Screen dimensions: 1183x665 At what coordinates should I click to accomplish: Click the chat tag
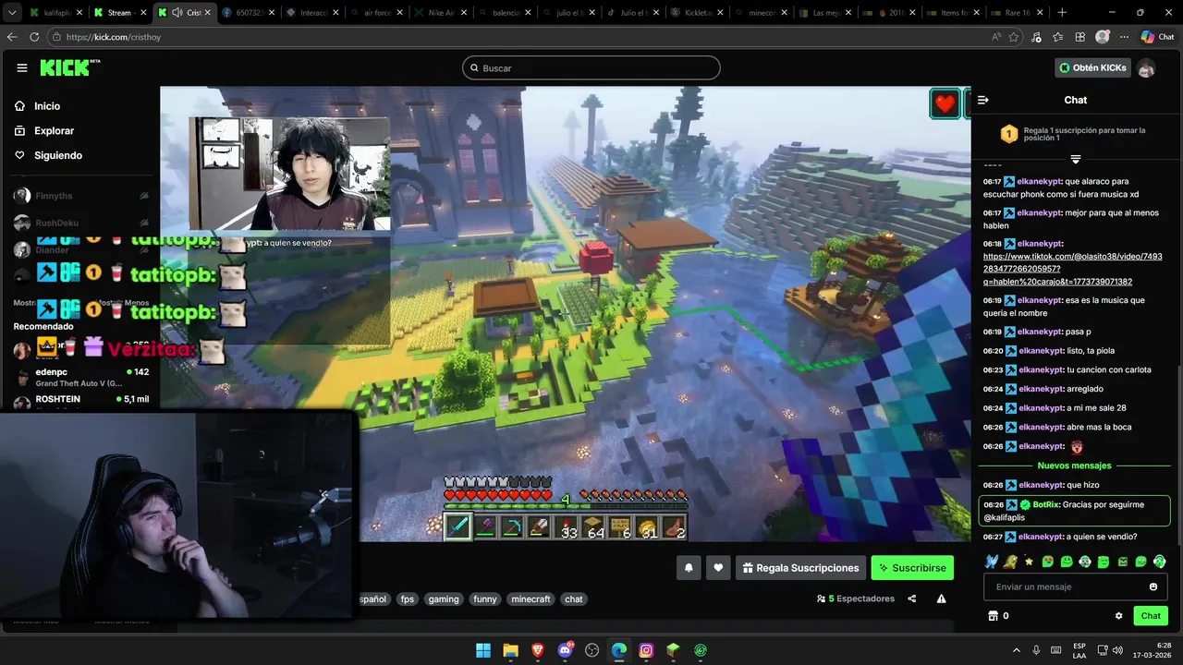(x=574, y=598)
